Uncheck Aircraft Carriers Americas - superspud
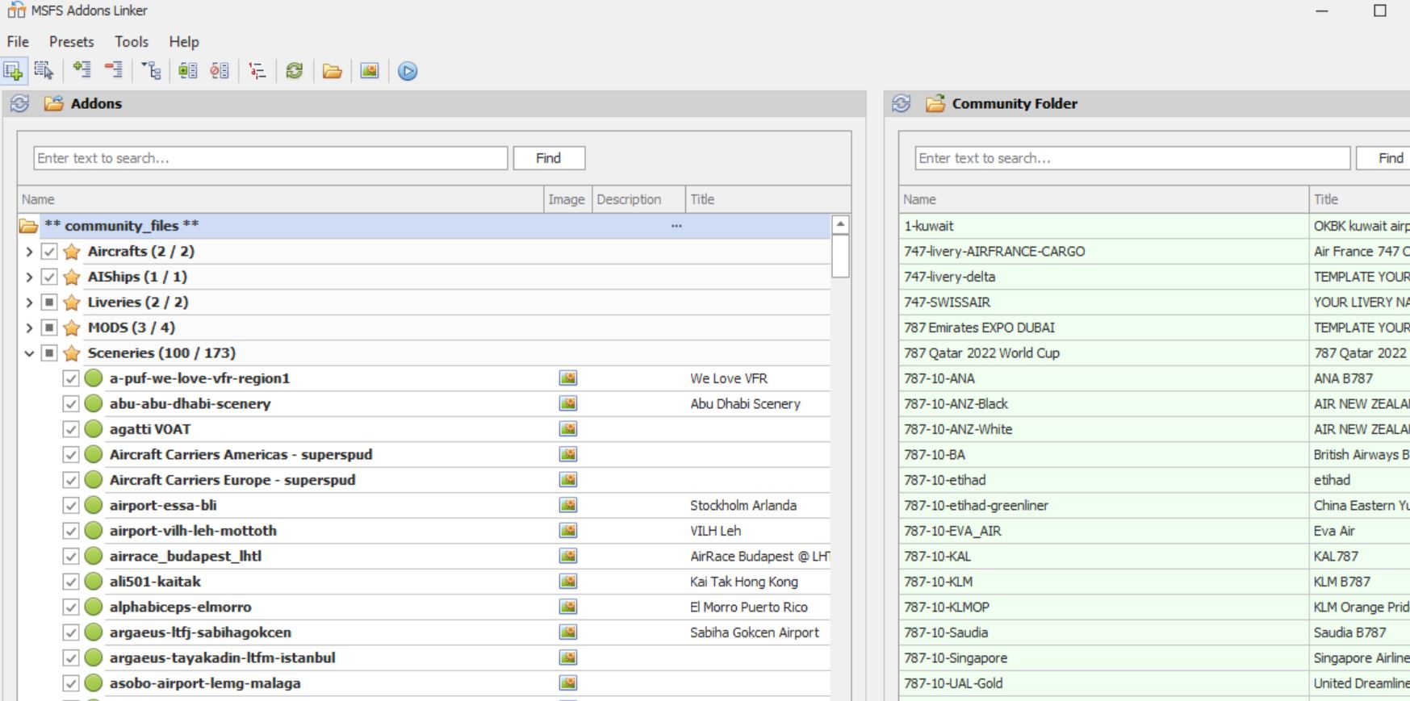Screen dimensions: 1410x701 pyautogui.click(x=71, y=454)
